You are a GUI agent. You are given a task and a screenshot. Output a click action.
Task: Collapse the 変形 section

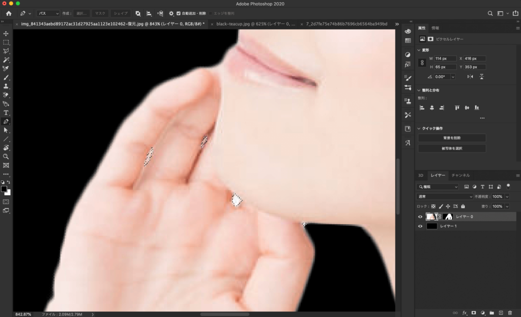(419, 50)
